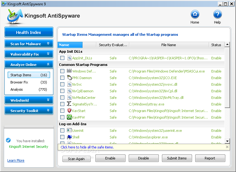236x172 pixels.
Task: Click the PMX Daemon mouse icon
Action: [69, 78]
